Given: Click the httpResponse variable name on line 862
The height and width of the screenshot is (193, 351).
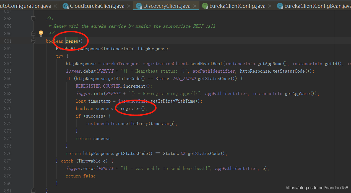Looking at the screenshot, I should click(153, 49).
